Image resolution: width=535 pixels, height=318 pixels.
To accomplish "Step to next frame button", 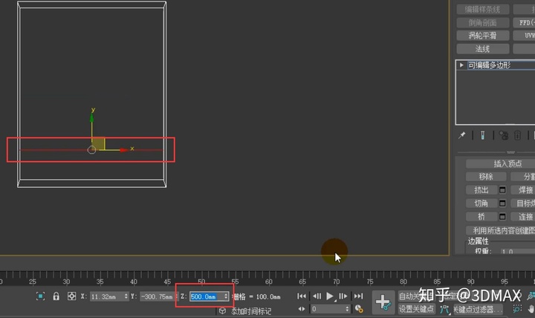I will point(343,296).
